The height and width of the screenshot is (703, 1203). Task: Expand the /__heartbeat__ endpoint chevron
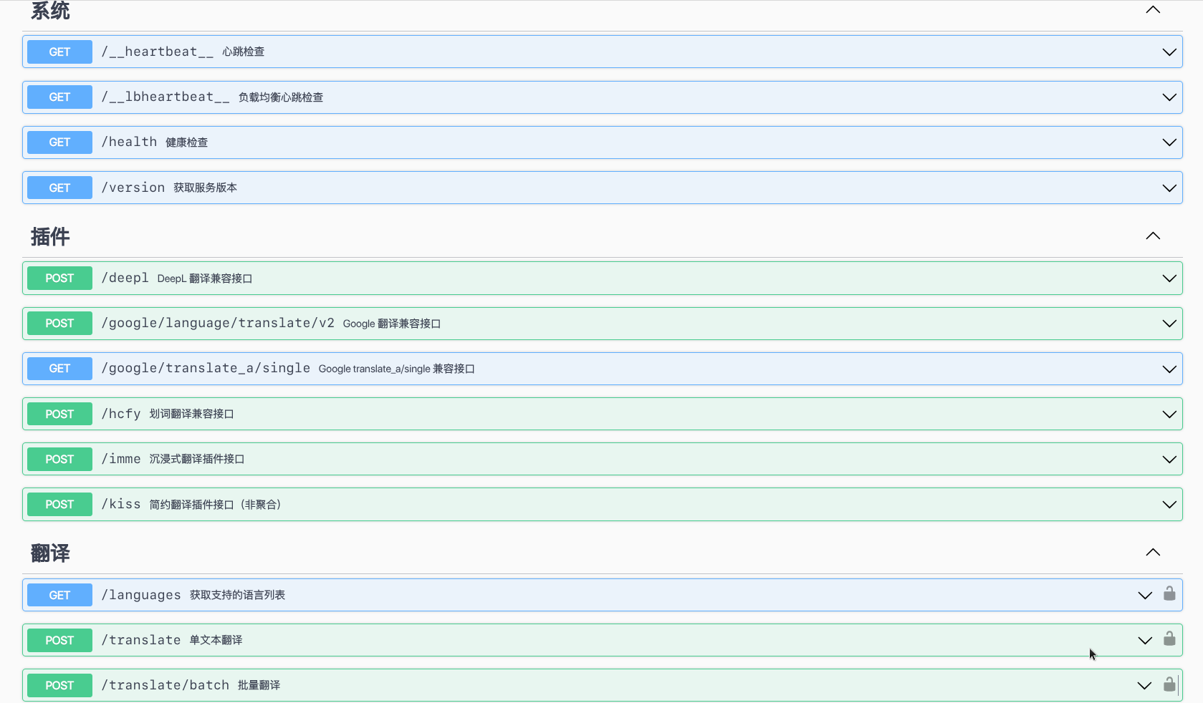1169,52
